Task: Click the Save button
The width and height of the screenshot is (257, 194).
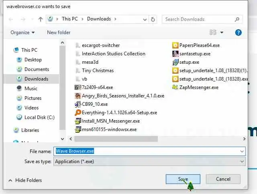Action: (x=183, y=179)
